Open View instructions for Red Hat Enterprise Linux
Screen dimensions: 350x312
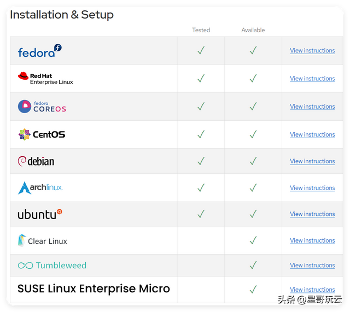coord(312,79)
